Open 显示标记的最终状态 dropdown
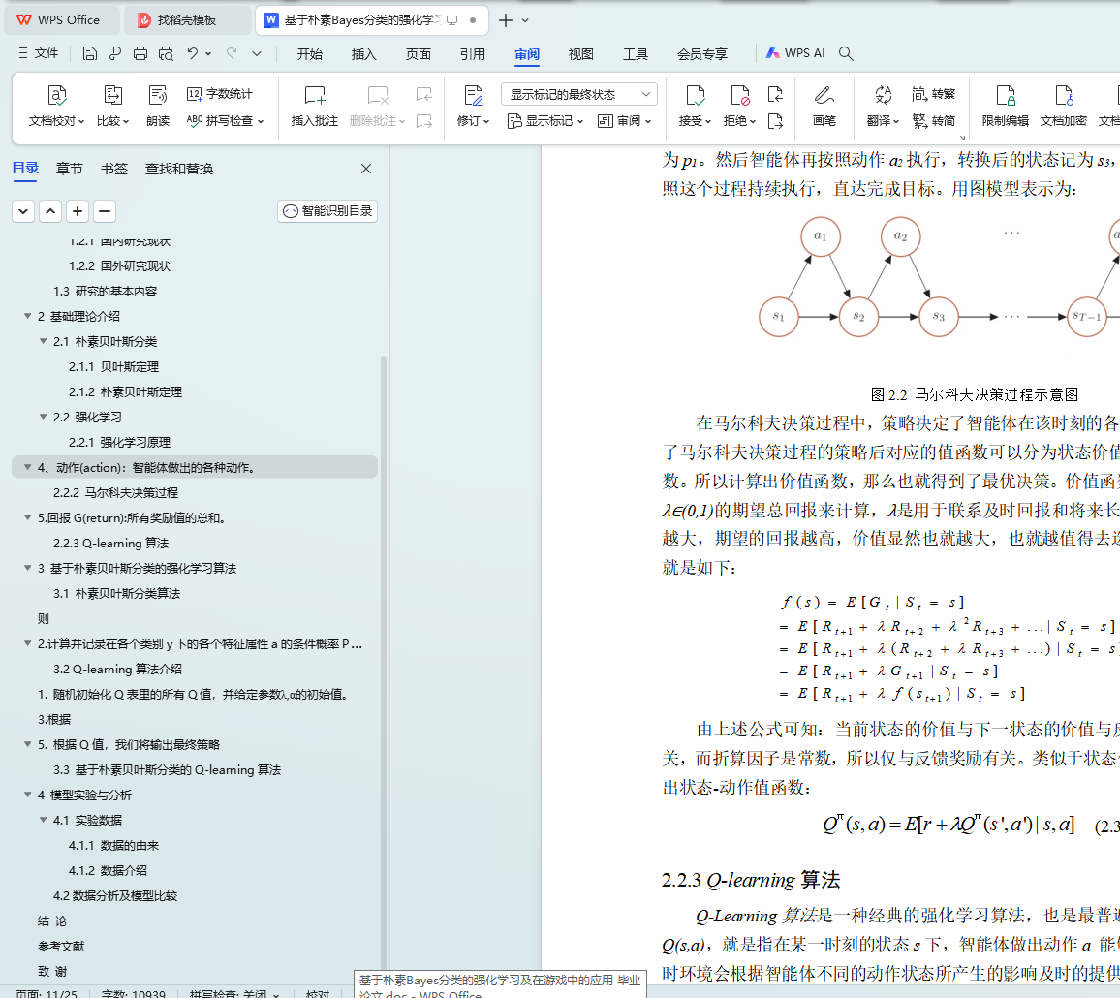This screenshot has width=1120, height=998. pos(579,94)
